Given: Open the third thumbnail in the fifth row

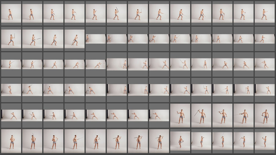Looking at the screenshot, I should [53, 116].
